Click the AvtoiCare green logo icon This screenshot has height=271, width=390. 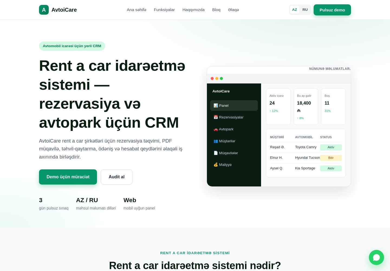pos(44,10)
